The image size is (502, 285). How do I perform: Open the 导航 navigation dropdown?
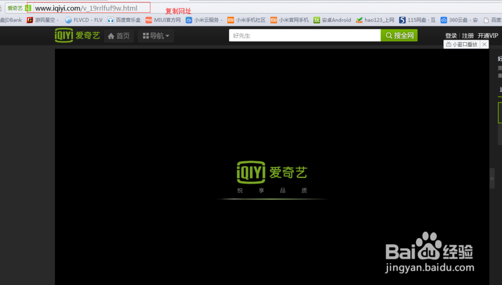coord(156,36)
